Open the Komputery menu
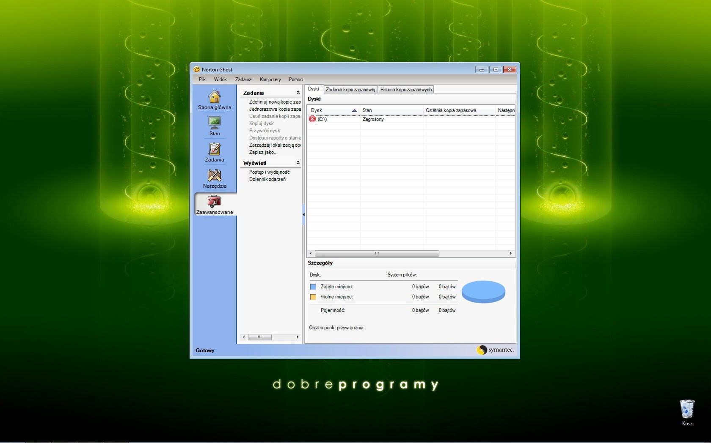The height and width of the screenshot is (443, 711). tap(270, 79)
